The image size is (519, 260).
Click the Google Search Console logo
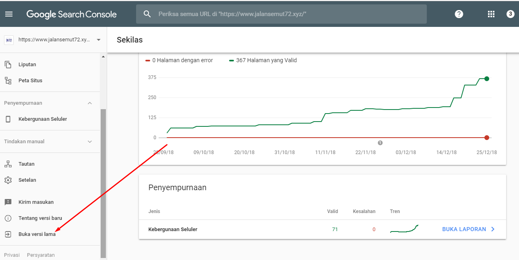tap(72, 14)
